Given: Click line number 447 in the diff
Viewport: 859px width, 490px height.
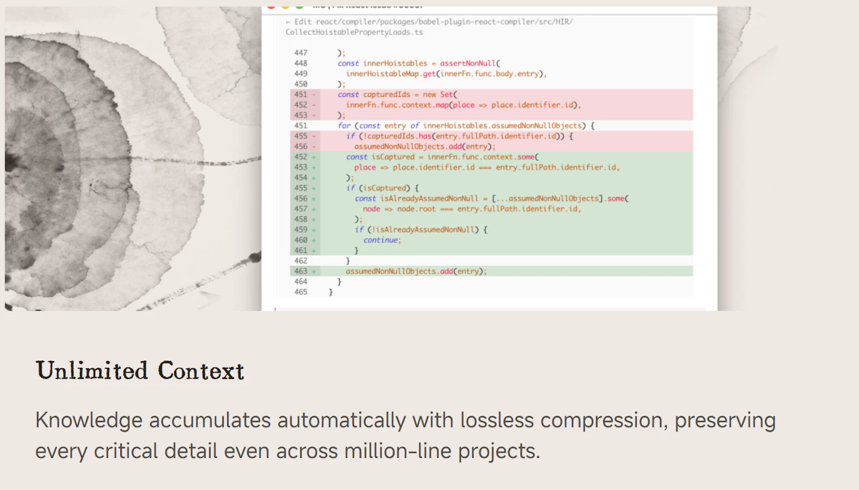Looking at the screenshot, I should (301, 53).
